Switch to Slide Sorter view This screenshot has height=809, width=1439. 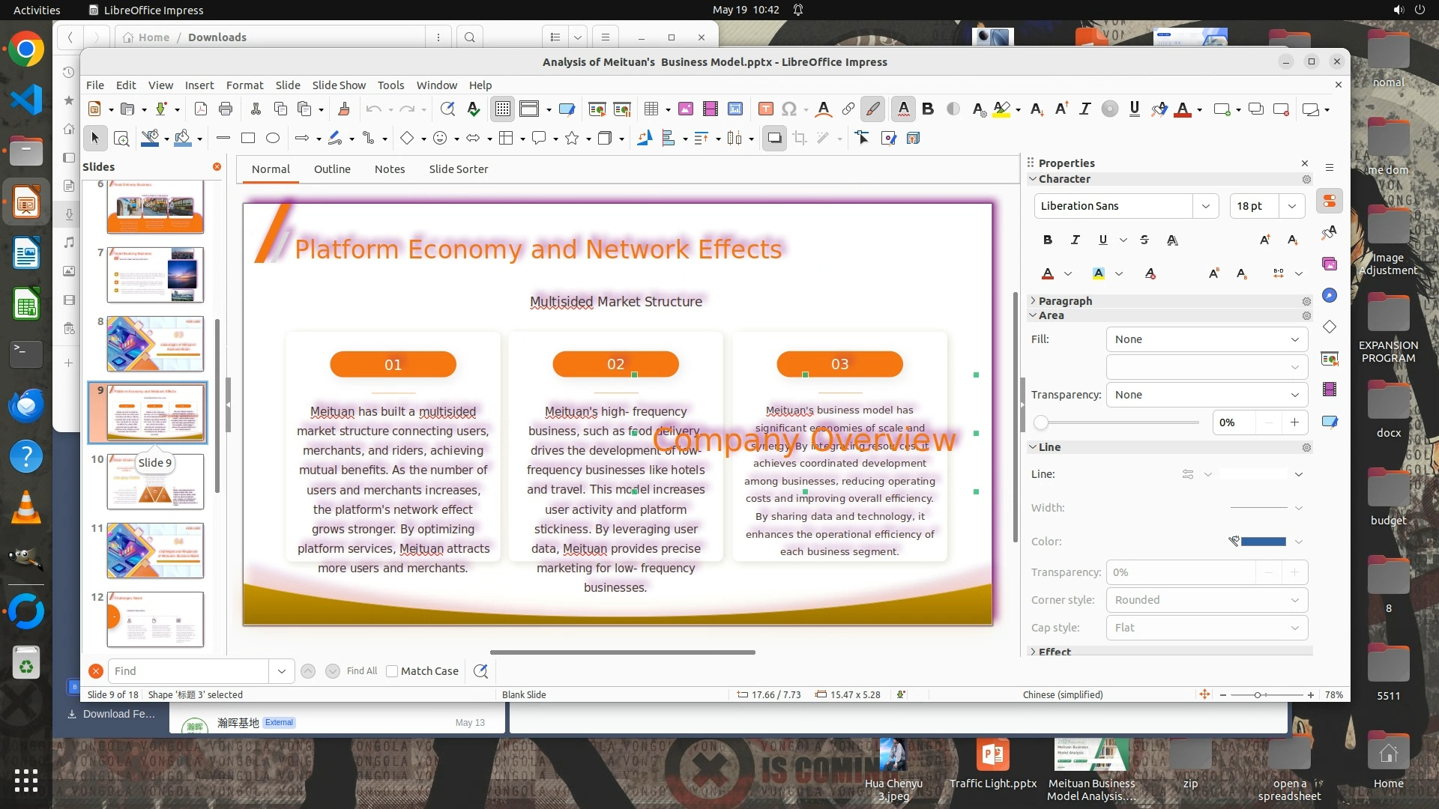pos(458,169)
